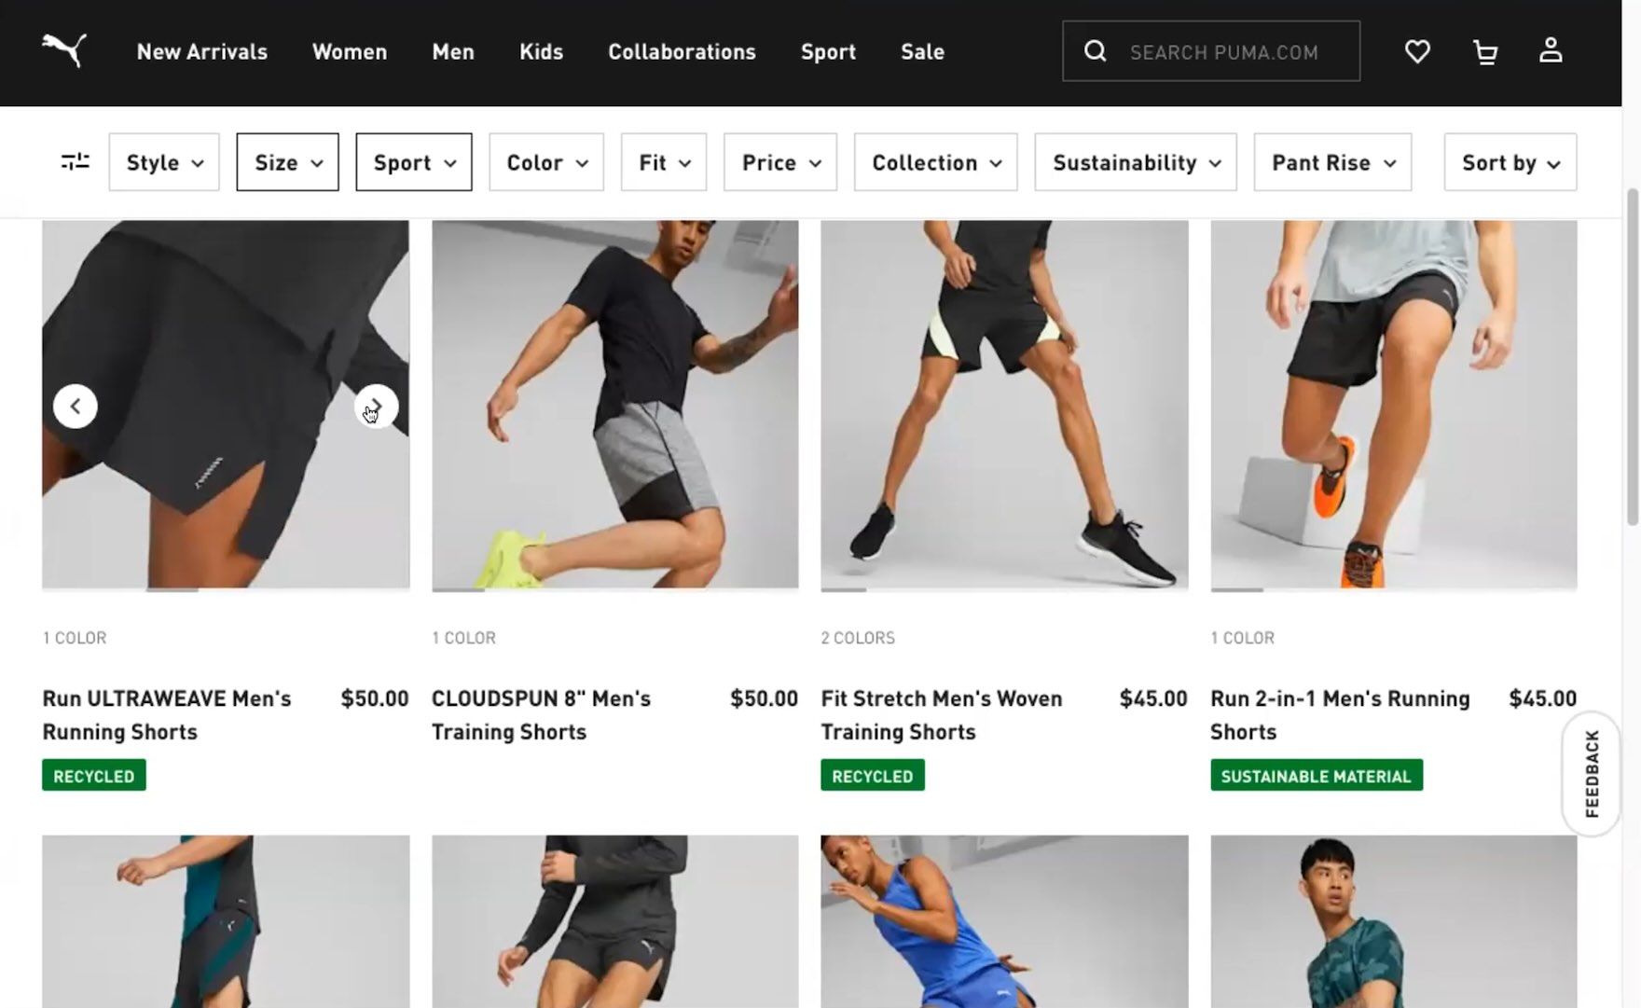The width and height of the screenshot is (1641, 1008).
Task: Open the all filters slider icon
Action: tap(75, 162)
